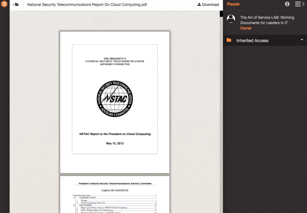Click the 'Inherited Access' label
The height and width of the screenshot is (213, 307).
(x=252, y=40)
